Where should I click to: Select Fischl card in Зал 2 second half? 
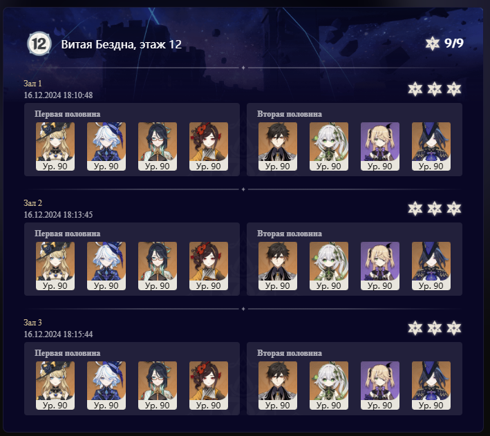(380, 266)
